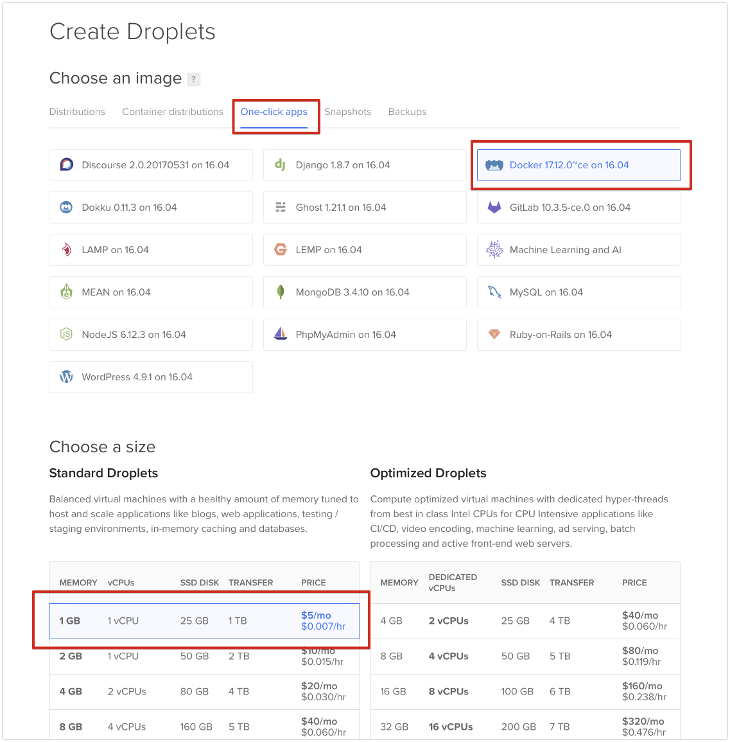Image resolution: width=730 pixels, height=742 pixels.
Task: Click the PhpMyAdmin sailboat icon
Action: [281, 333]
